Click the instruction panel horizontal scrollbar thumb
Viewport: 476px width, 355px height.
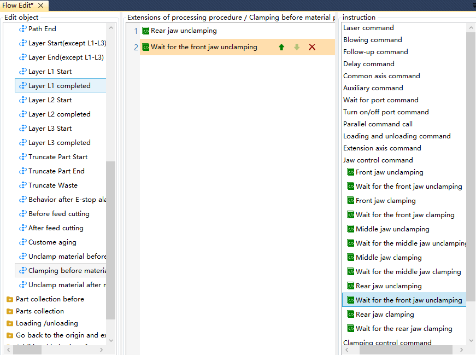tap(406, 350)
